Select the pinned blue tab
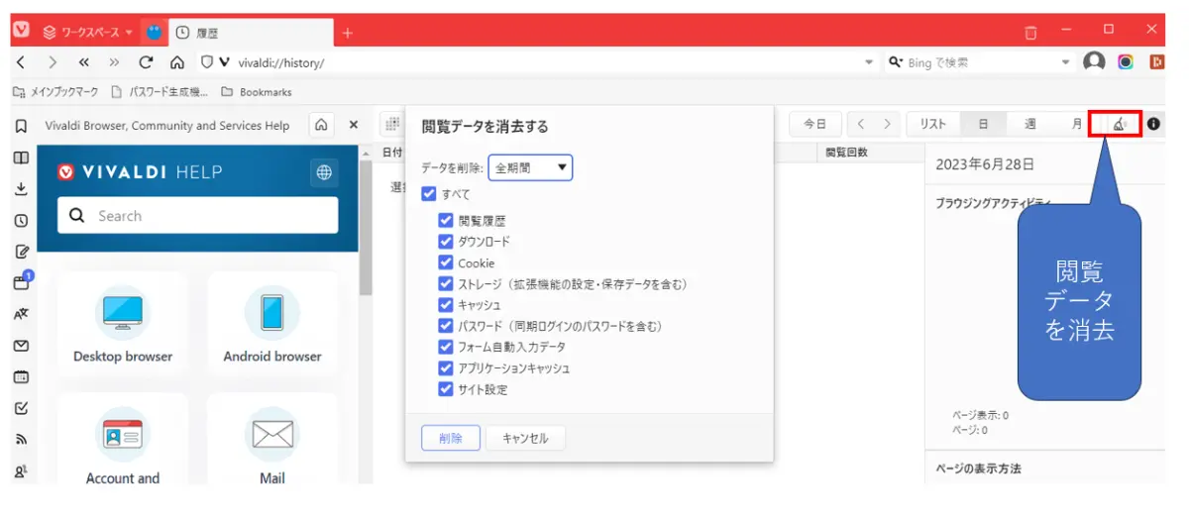Screen dimensions: 1189x523 pyautogui.click(x=154, y=32)
